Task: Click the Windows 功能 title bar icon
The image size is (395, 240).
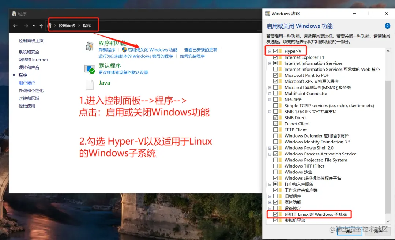Action: point(267,14)
